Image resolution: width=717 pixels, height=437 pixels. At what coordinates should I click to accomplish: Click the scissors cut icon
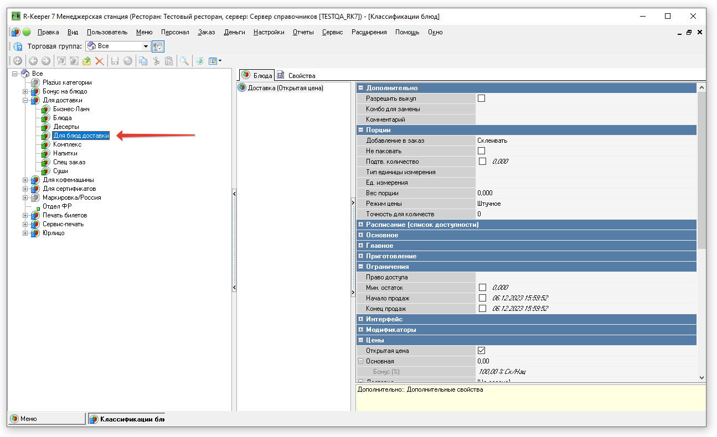click(156, 61)
